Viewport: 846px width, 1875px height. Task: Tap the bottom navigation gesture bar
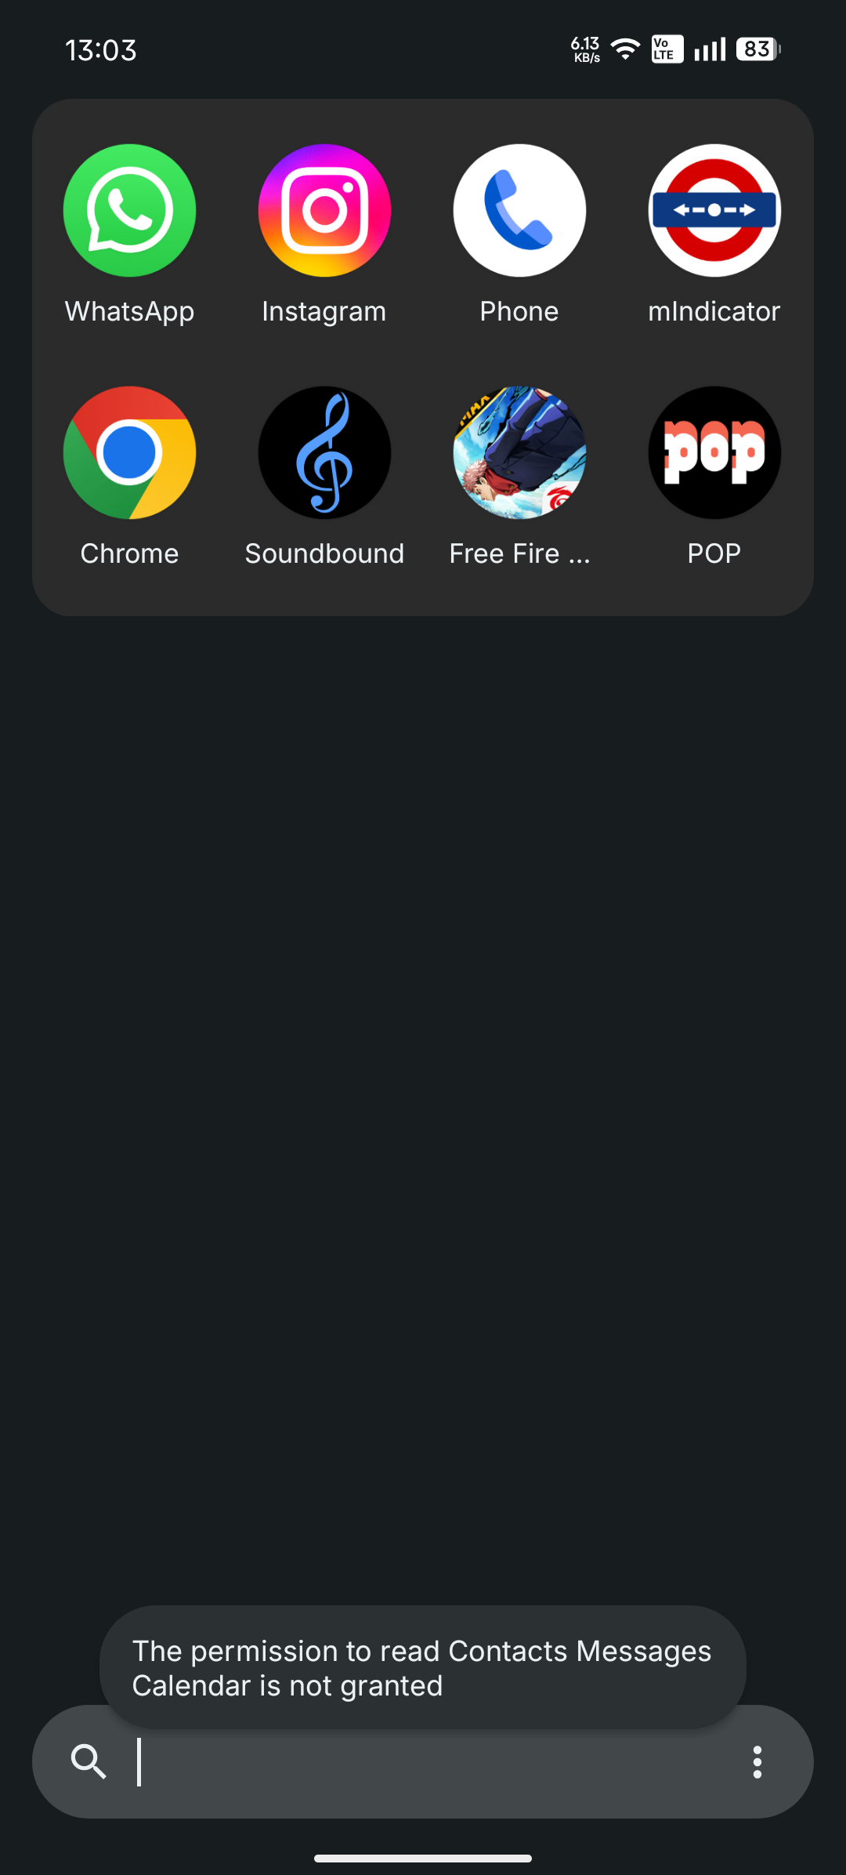pyautogui.click(x=423, y=1858)
